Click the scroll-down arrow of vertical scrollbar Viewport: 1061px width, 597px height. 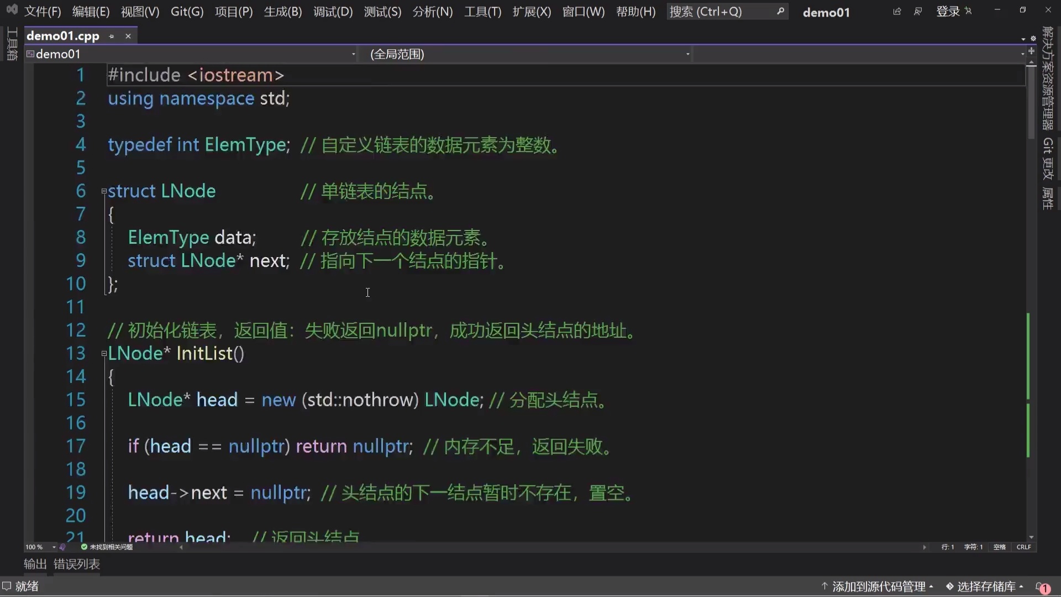click(1031, 537)
